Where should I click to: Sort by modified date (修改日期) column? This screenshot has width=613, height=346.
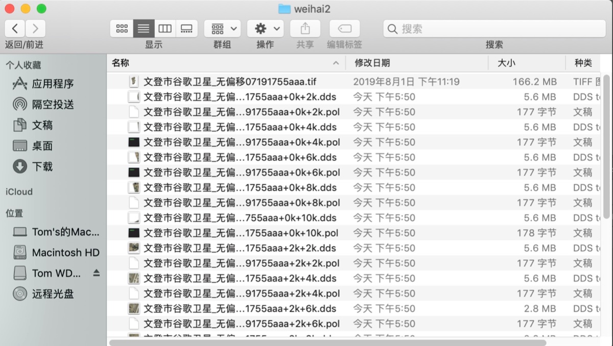[x=416, y=63]
